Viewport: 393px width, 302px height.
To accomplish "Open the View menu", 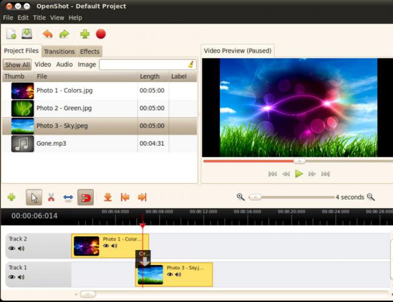I will click(57, 18).
